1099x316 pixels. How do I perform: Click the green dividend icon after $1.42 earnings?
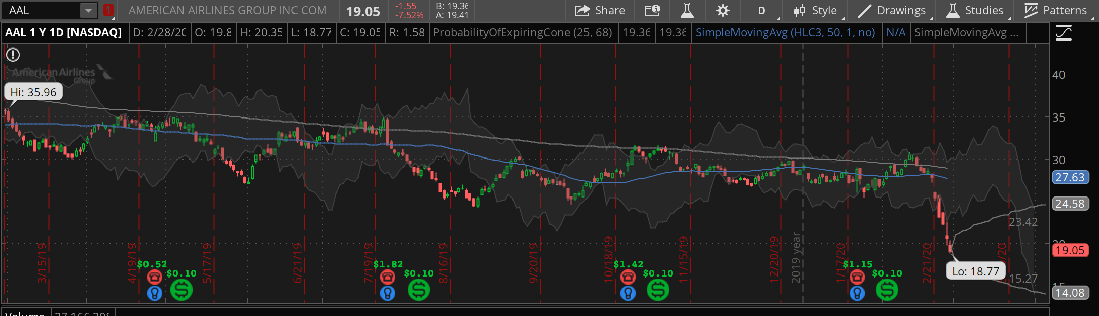658,290
